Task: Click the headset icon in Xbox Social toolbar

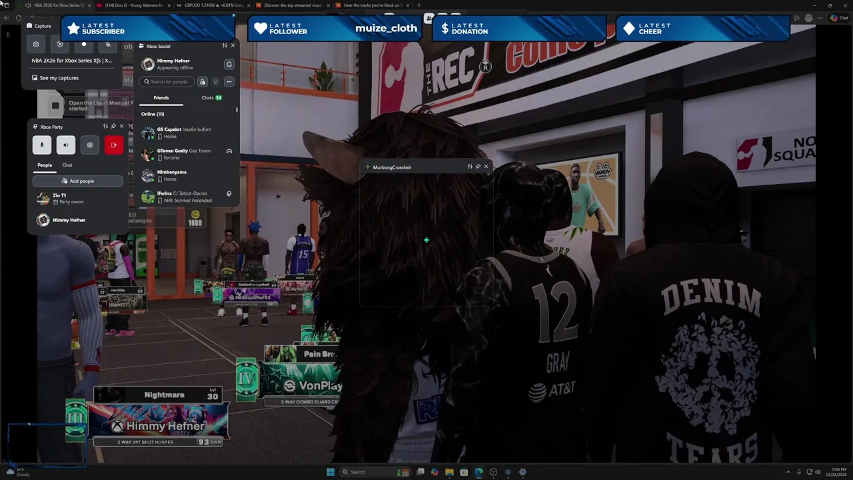Action: click(215, 82)
